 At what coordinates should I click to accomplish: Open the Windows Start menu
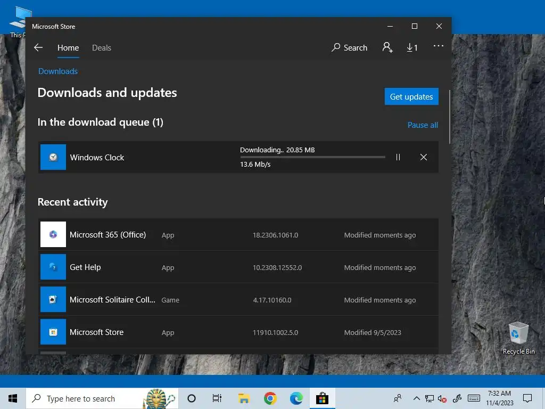[x=13, y=398]
